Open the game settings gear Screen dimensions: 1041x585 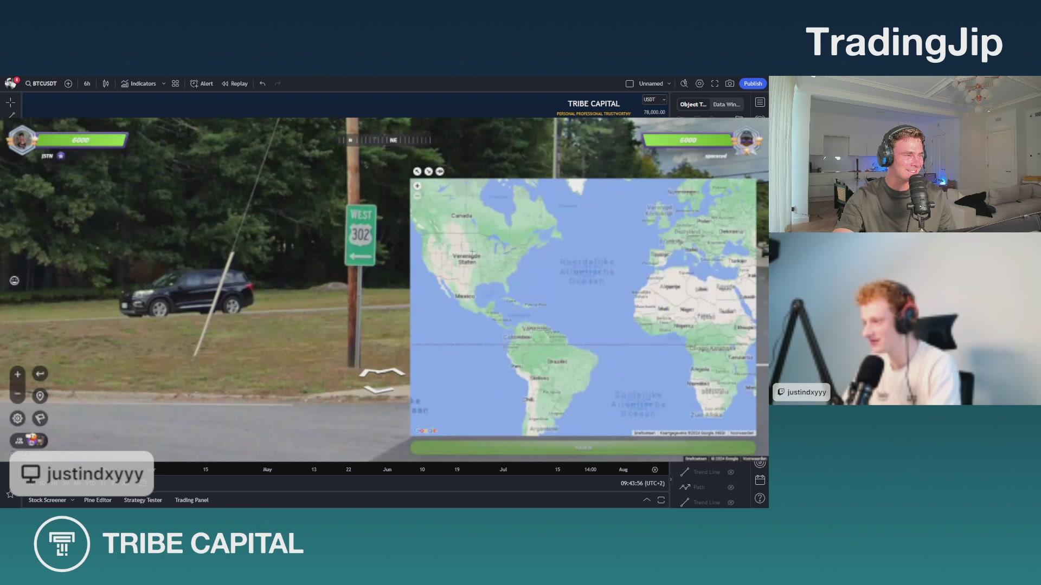pyautogui.click(x=18, y=418)
